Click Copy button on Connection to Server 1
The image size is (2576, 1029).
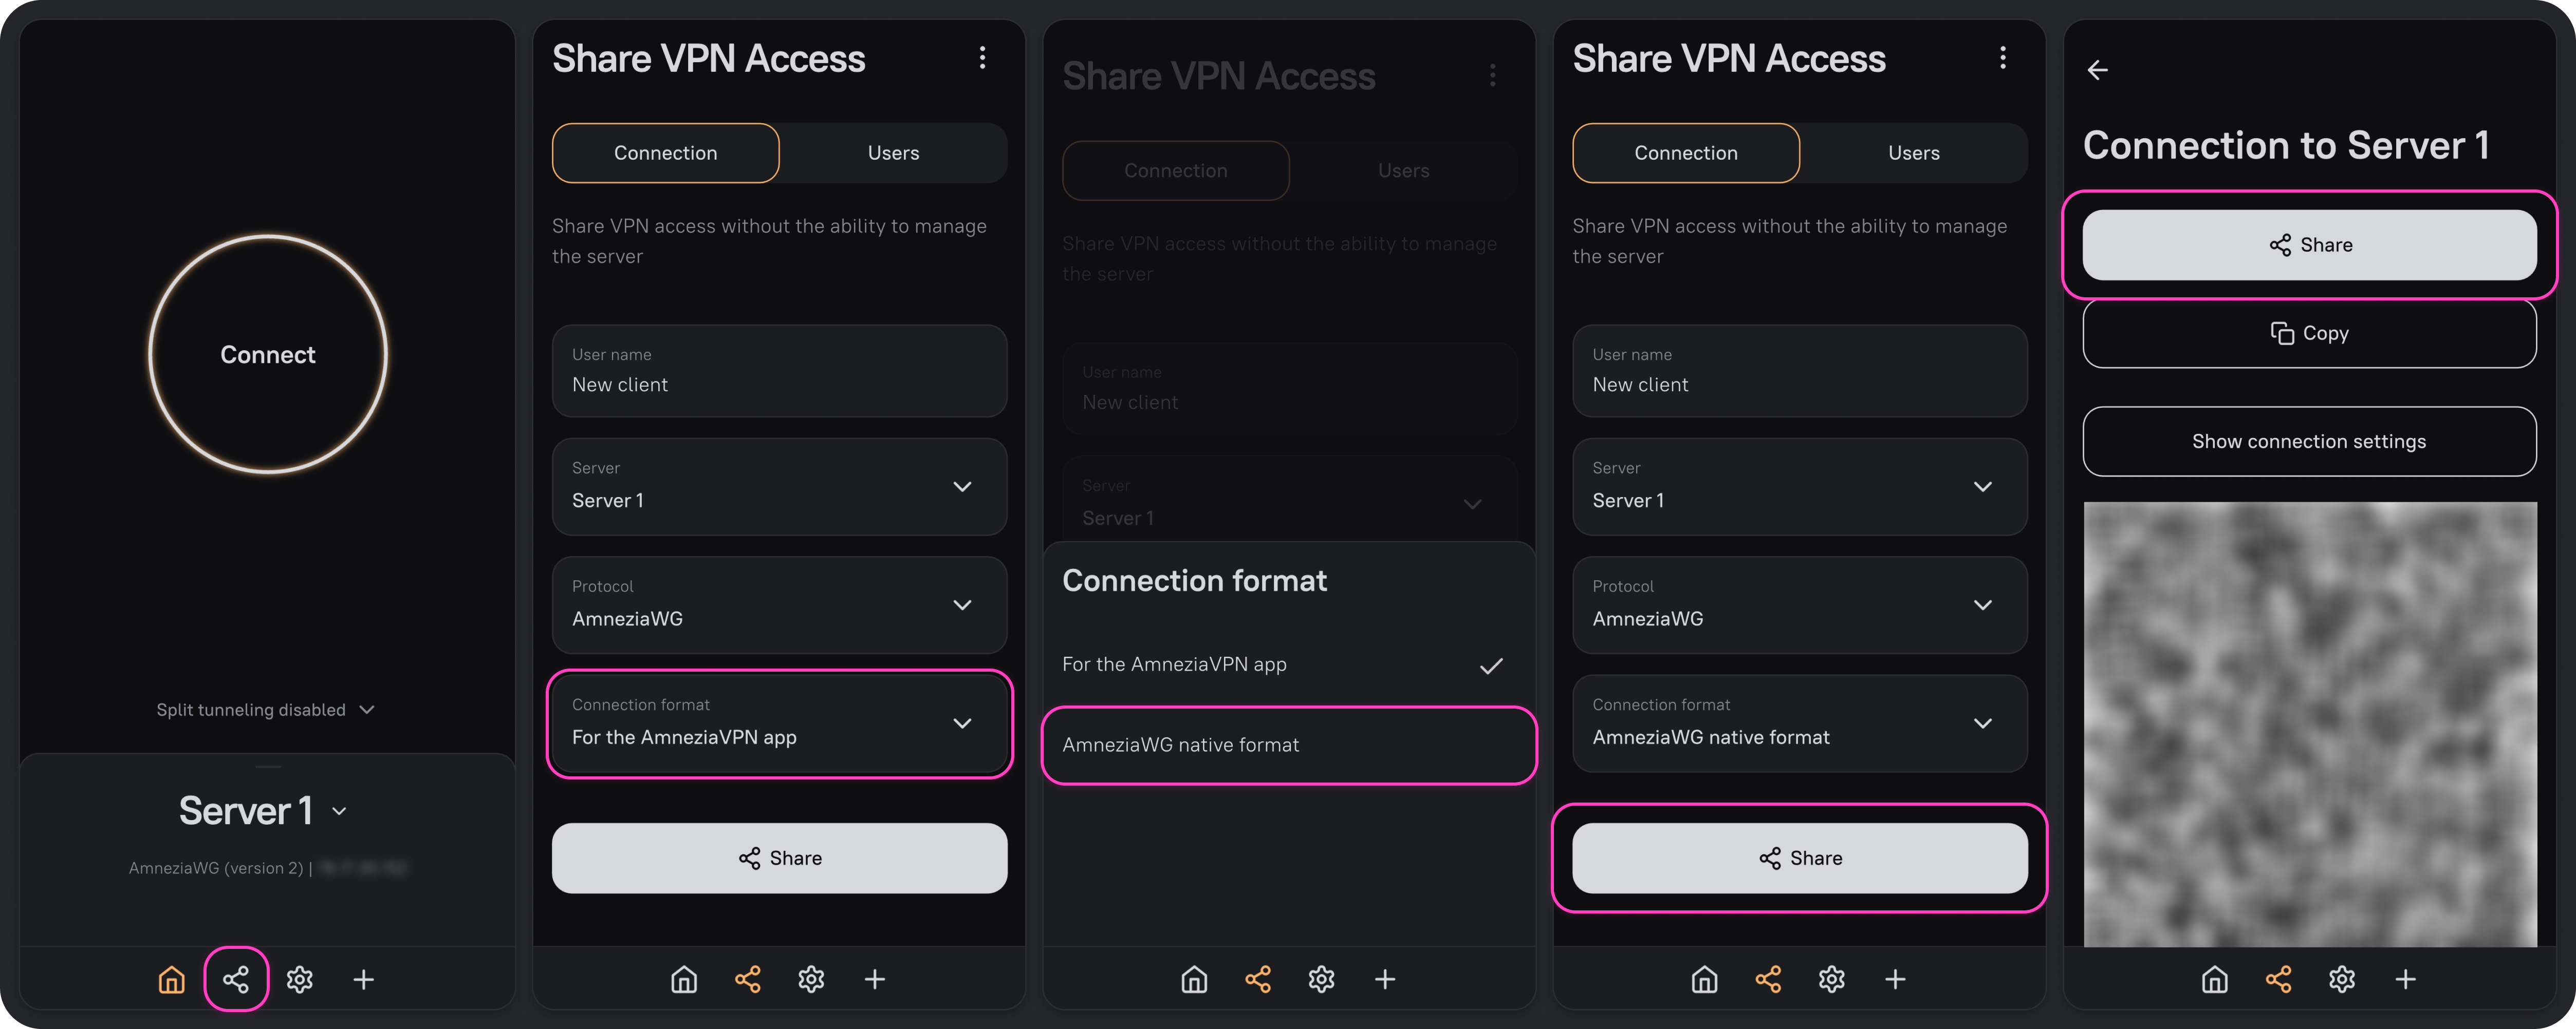coord(2310,334)
